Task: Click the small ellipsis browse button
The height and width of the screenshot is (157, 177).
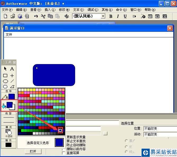Action: point(105,133)
